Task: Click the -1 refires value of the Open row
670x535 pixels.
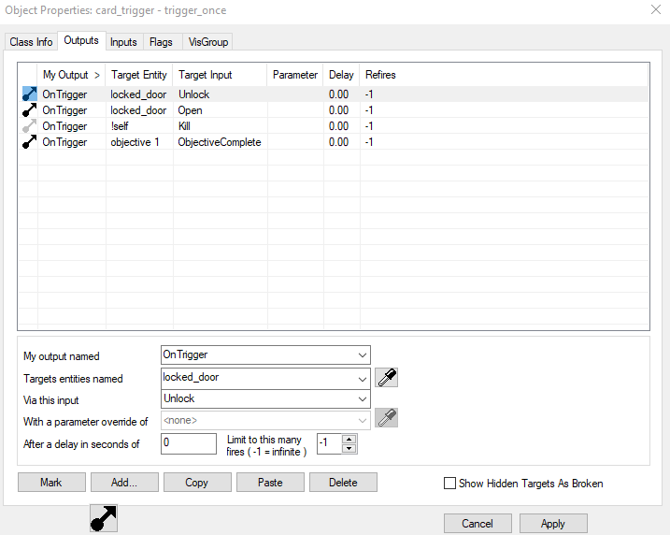Action: click(x=369, y=110)
